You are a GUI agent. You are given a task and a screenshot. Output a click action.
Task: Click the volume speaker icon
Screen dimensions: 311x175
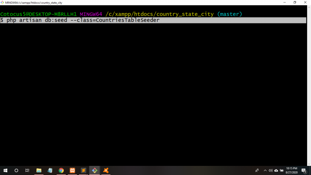point(271,170)
